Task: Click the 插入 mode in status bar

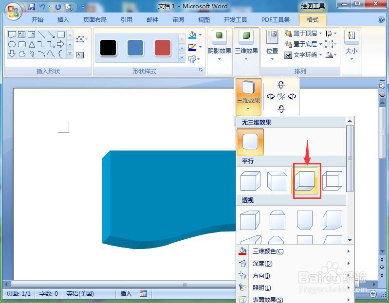Action: click(x=126, y=294)
